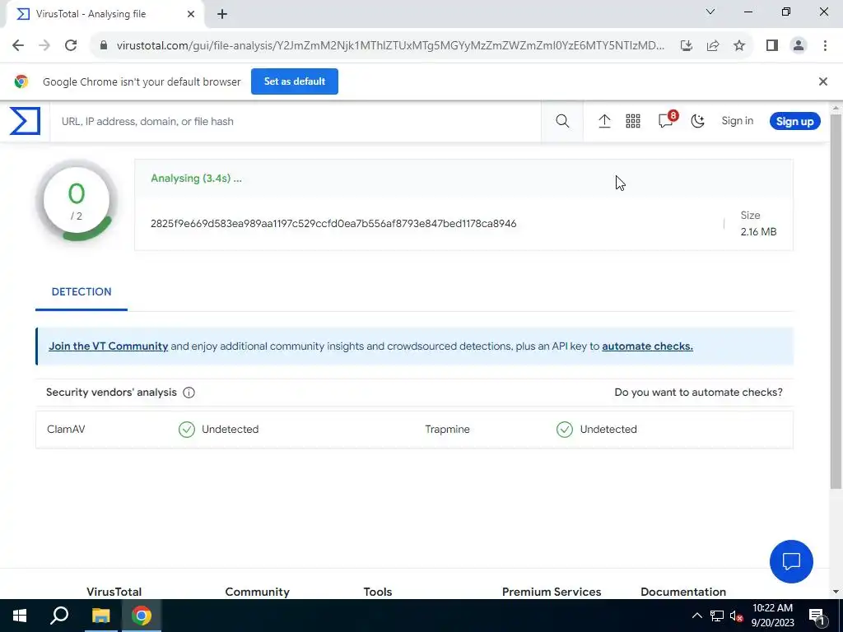Click the Documentation footer heading
Image resolution: width=843 pixels, height=632 pixels.
pyautogui.click(x=682, y=592)
